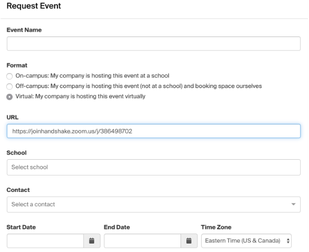Click the End Date text field
309x252 pixels.
[143, 241]
